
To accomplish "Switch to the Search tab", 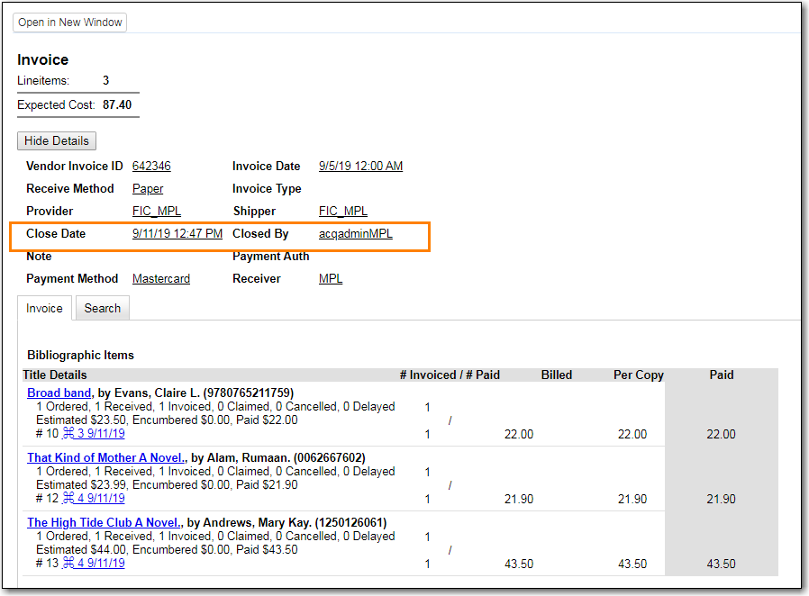I will (x=102, y=307).
